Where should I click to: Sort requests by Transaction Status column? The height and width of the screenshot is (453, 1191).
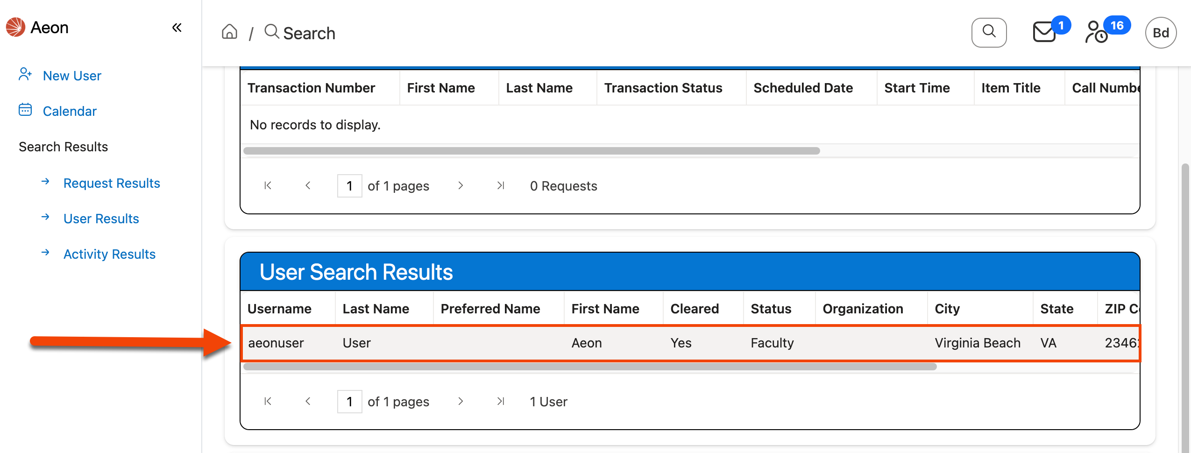[x=663, y=88]
